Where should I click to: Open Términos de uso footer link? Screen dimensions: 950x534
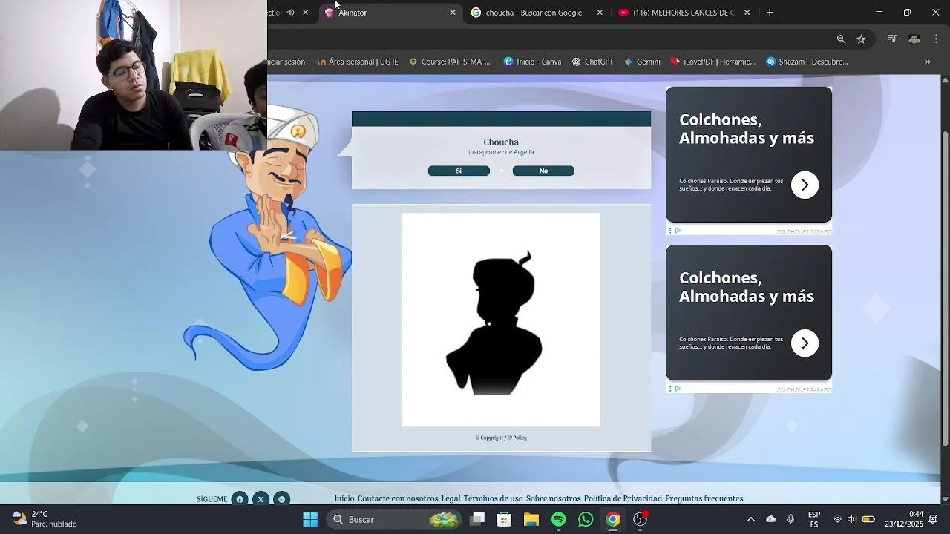pyautogui.click(x=493, y=499)
